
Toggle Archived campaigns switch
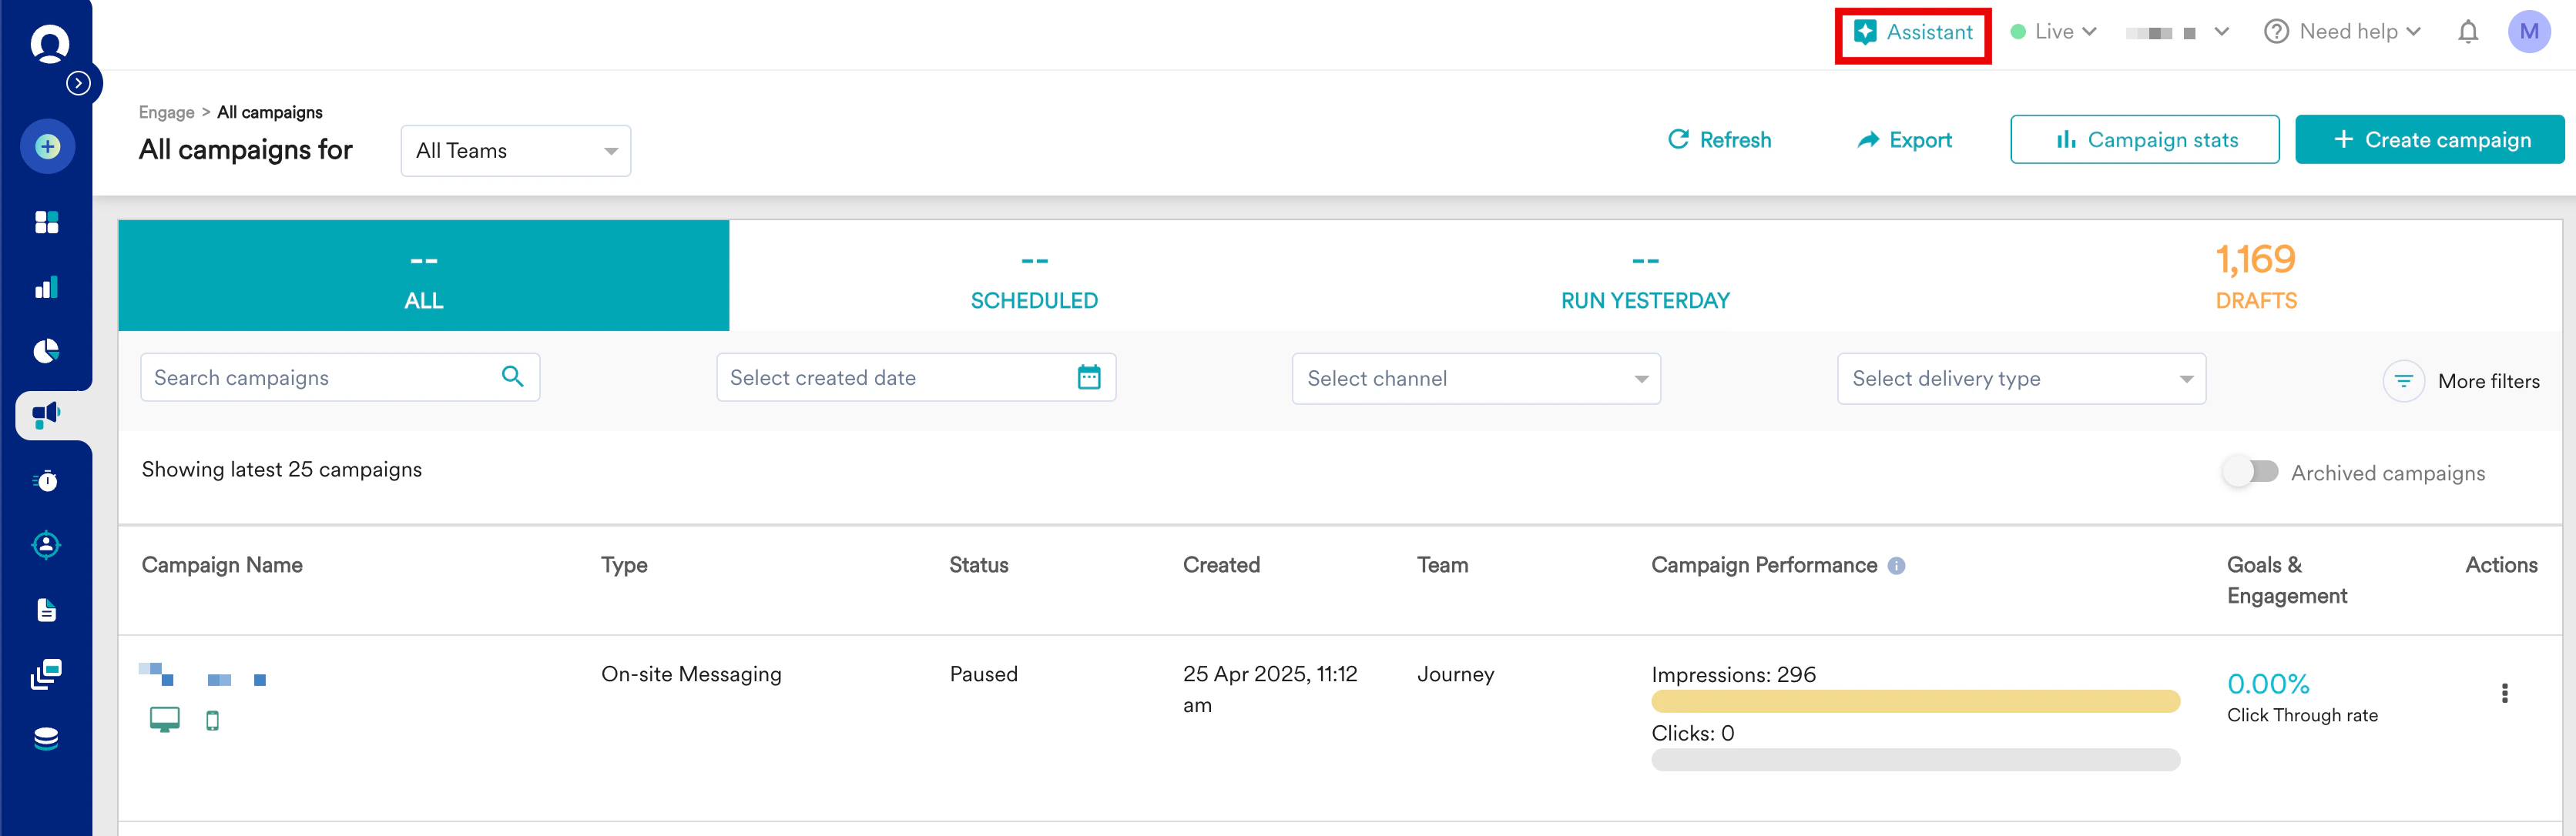(x=2250, y=471)
